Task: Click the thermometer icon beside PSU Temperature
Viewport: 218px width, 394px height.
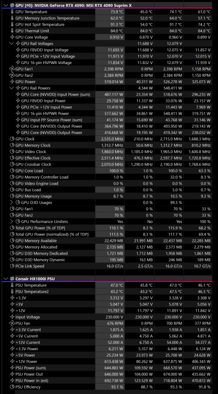Action: click(12, 285)
